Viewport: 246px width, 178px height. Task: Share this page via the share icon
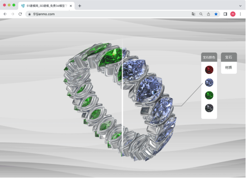point(208,14)
